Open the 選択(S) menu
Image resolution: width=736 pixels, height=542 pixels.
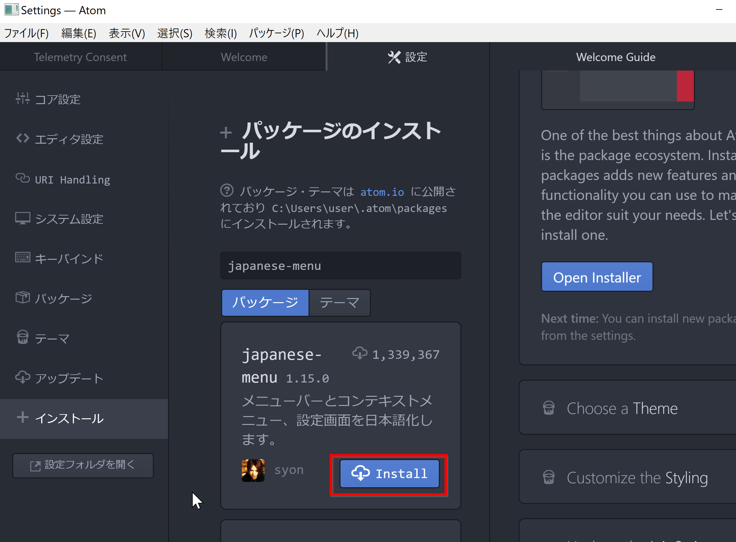coord(175,33)
